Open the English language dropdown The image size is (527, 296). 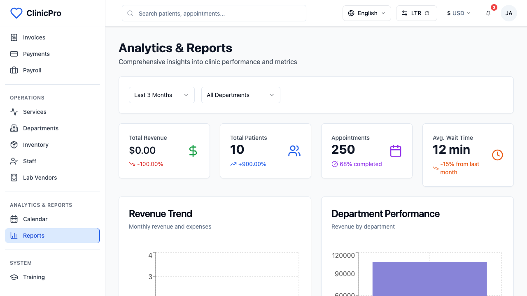367,13
